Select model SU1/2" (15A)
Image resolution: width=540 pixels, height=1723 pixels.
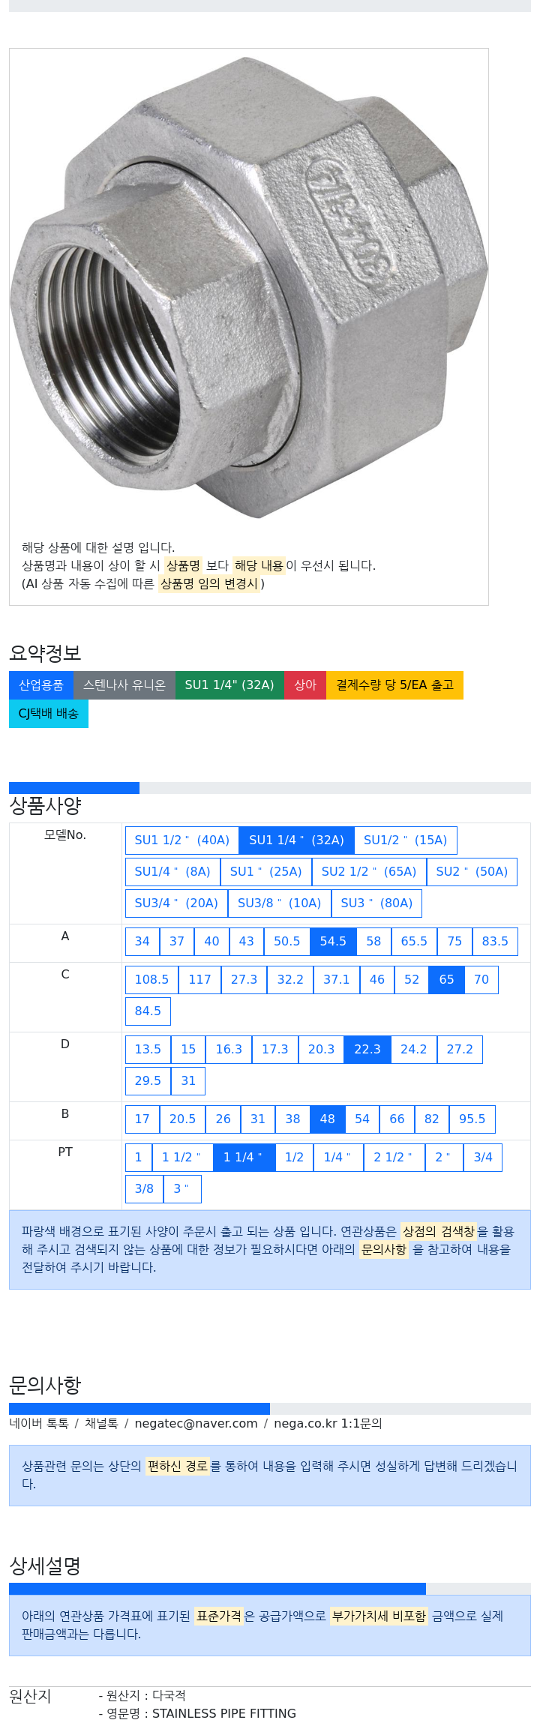pyautogui.click(x=405, y=840)
